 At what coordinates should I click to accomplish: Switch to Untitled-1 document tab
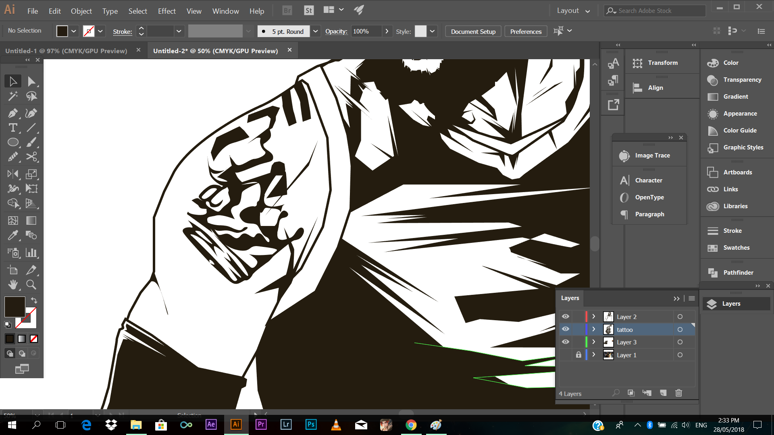[66, 51]
